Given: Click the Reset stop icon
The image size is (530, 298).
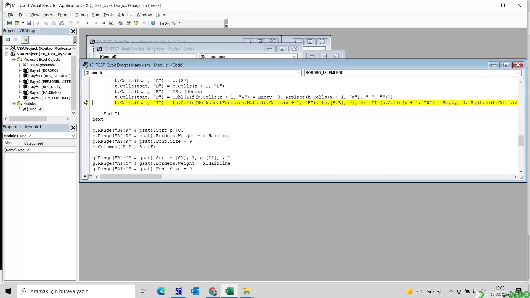Looking at the screenshot, I should (x=103, y=23).
